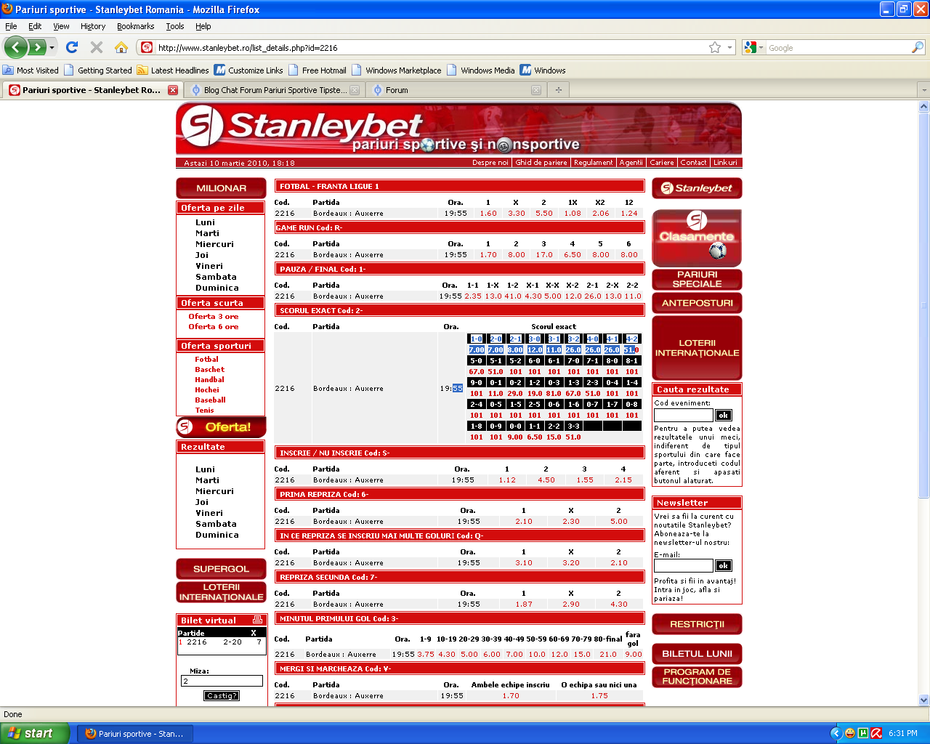This screenshot has width=930, height=744.
Task: Open the address bar history dropdown
Action: [x=729, y=47]
